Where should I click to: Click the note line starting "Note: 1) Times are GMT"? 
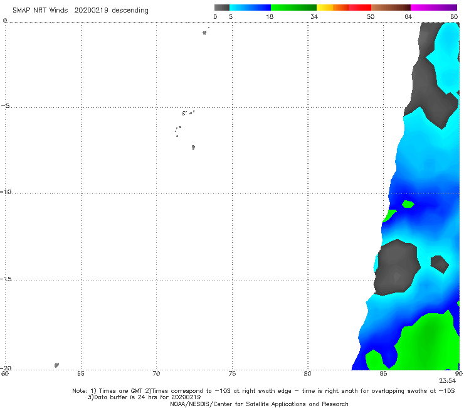263,391
